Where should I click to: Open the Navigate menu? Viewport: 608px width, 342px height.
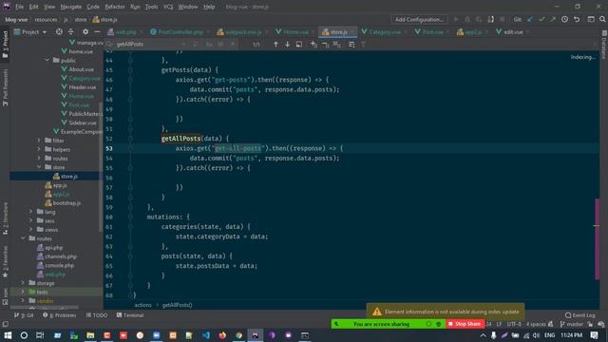[71, 7]
